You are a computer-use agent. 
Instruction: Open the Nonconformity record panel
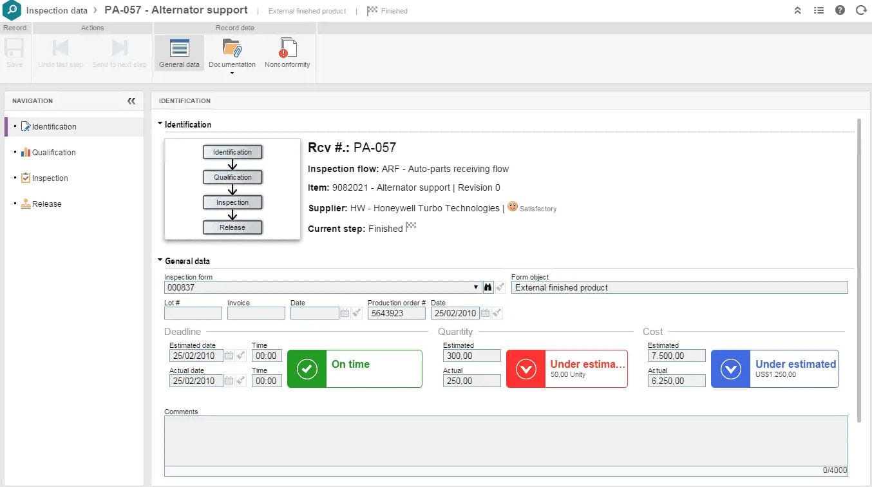[x=287, y=53]
